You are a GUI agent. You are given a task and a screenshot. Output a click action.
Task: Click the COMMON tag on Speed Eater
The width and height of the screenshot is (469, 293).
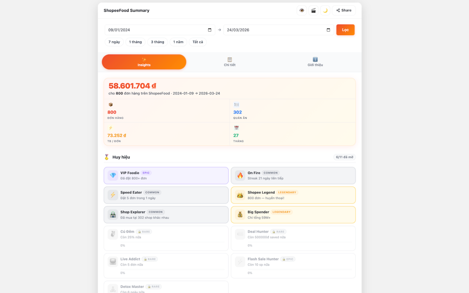coord(152,192)
